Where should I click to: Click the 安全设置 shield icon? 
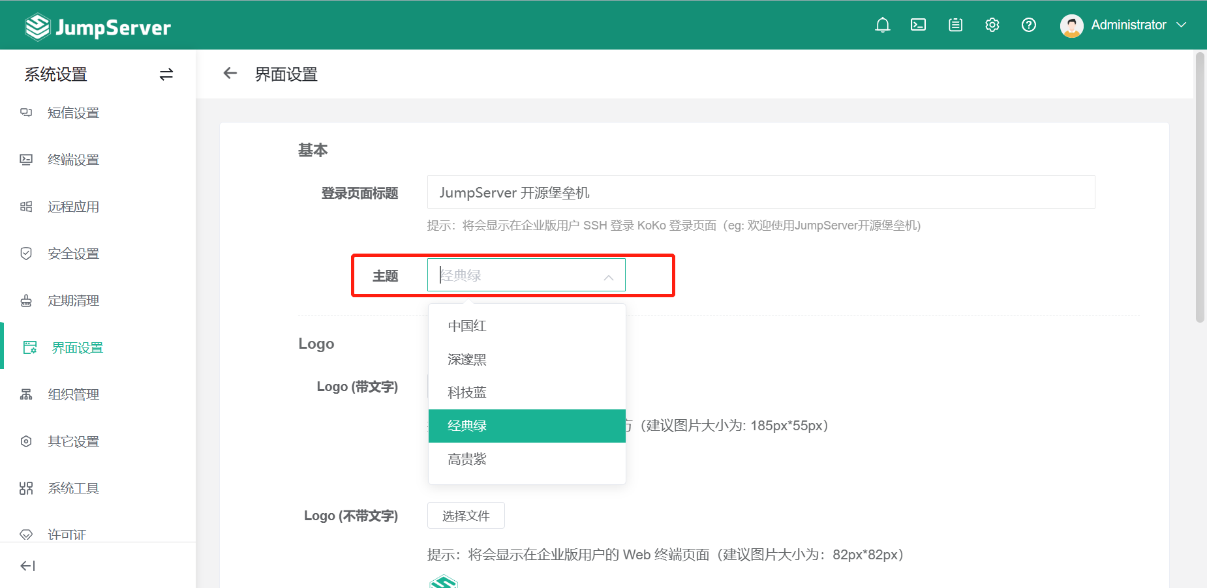click(26, 253)
